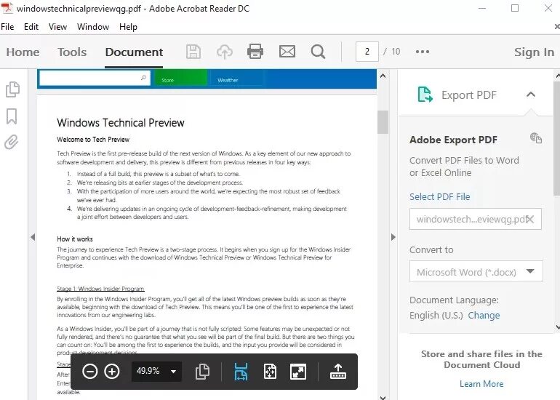This screenshot has width=560, height=400.
Task: Click the right panel scrollbar thumb
Action: [x=557, y=138]
